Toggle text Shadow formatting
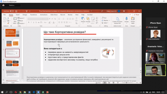Screen dimensions: 167x94 (x=36, y=22)
